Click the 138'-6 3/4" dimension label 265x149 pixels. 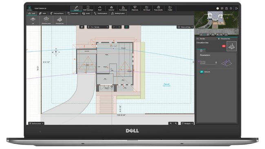pos(121,115)
